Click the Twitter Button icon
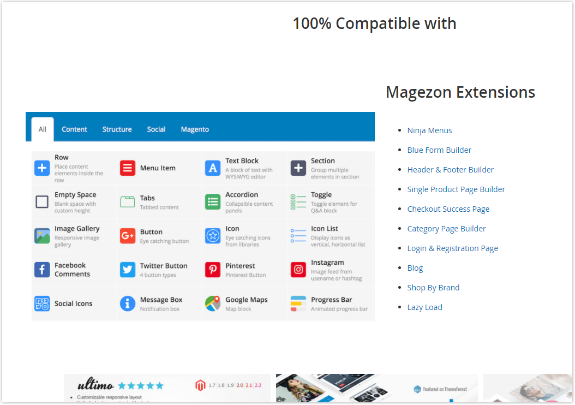The height and width of the screenshot is (405, 575). pyautogui.click(x=127, y=269)
